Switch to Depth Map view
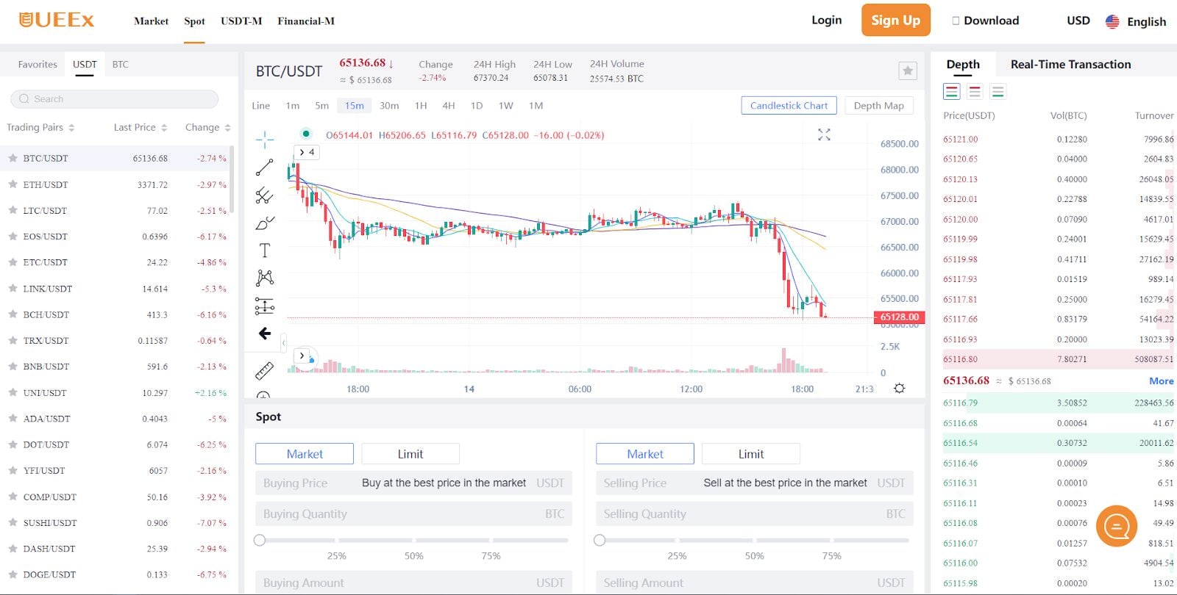 click(x=879, y=106)
